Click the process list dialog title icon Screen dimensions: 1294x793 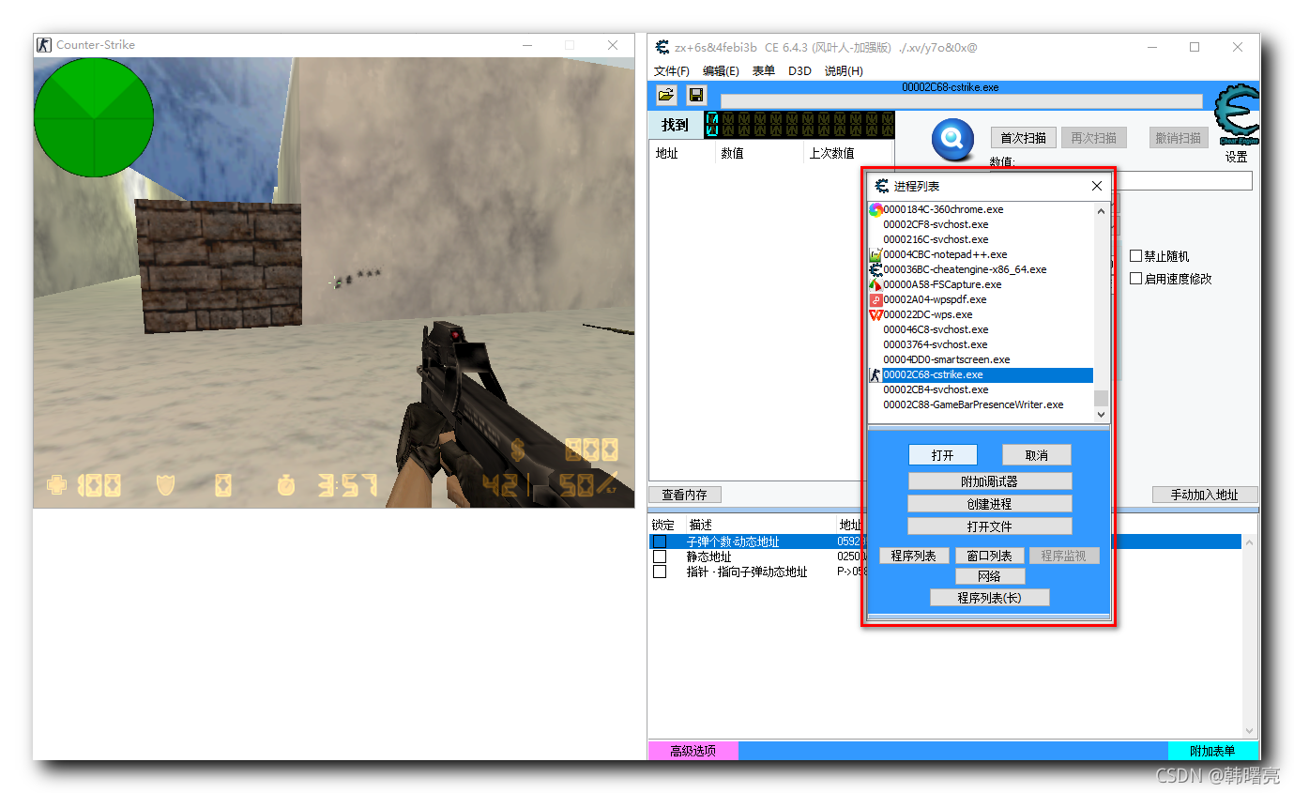(881, 186)
